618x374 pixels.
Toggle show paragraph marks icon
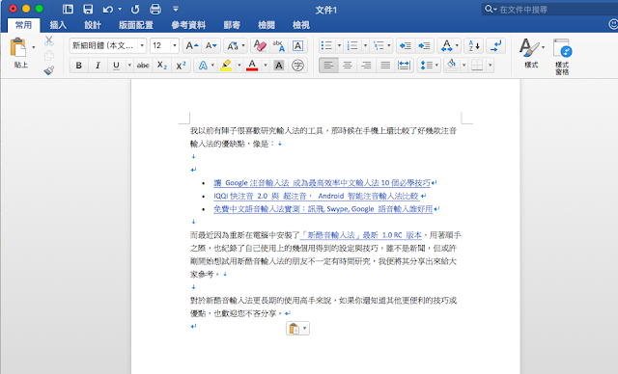click(x=495, y=46)
